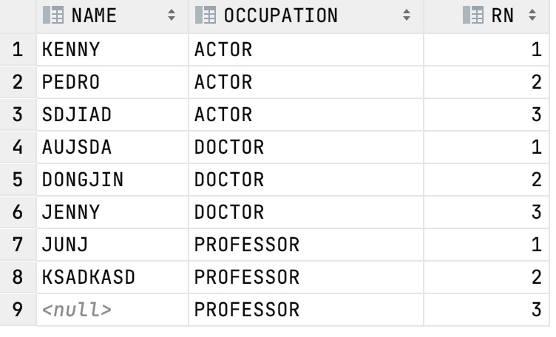Click PROFESSOR occupation in JUNJ's row

click(x=306, y=245)
